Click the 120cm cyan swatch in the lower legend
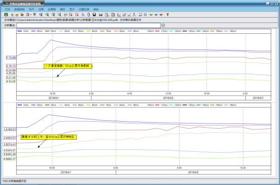 171,105
